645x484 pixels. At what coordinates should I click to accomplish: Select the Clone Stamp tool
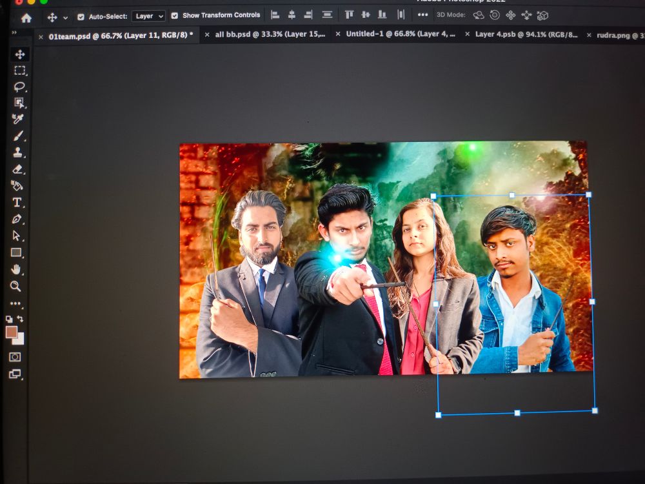point(17,152)
